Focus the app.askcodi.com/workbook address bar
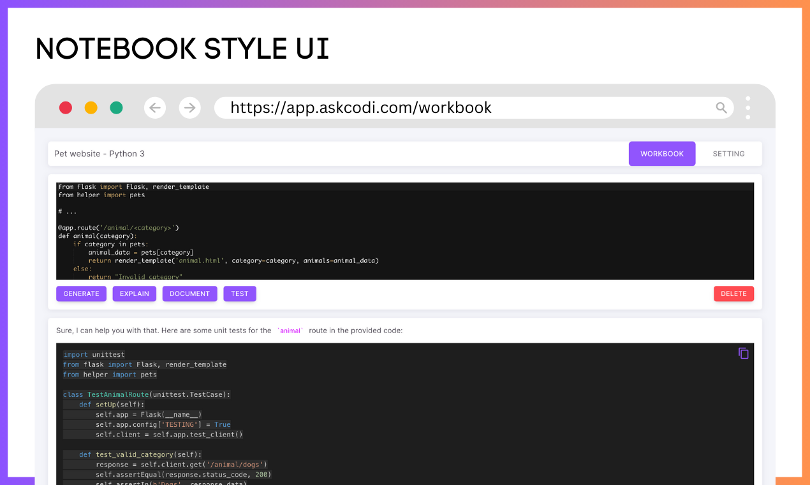The image size is (810, 485). pyautogui.click(x=446, y=108)
